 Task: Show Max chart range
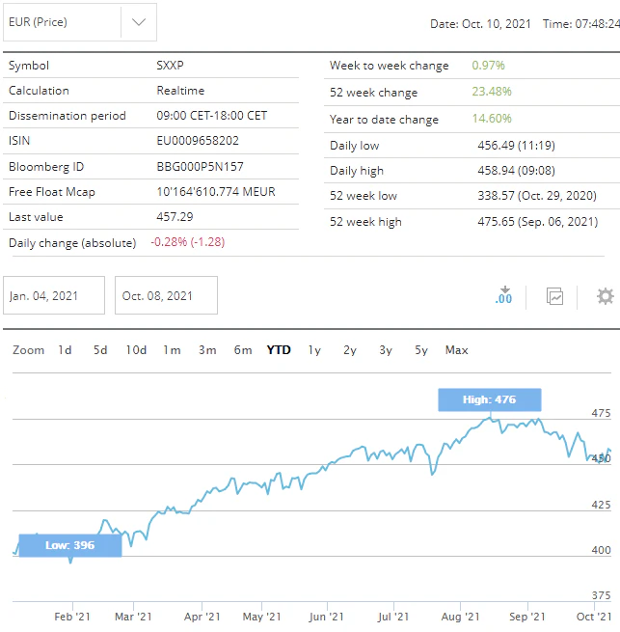coord(456,350)
